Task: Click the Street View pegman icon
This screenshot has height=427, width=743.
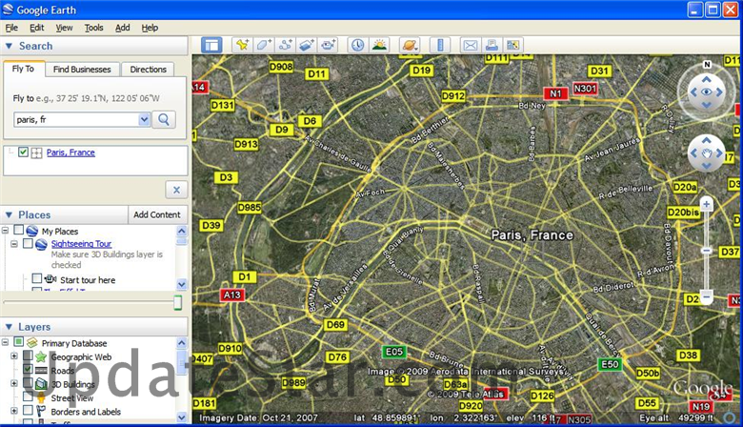Action: [41, 397]
